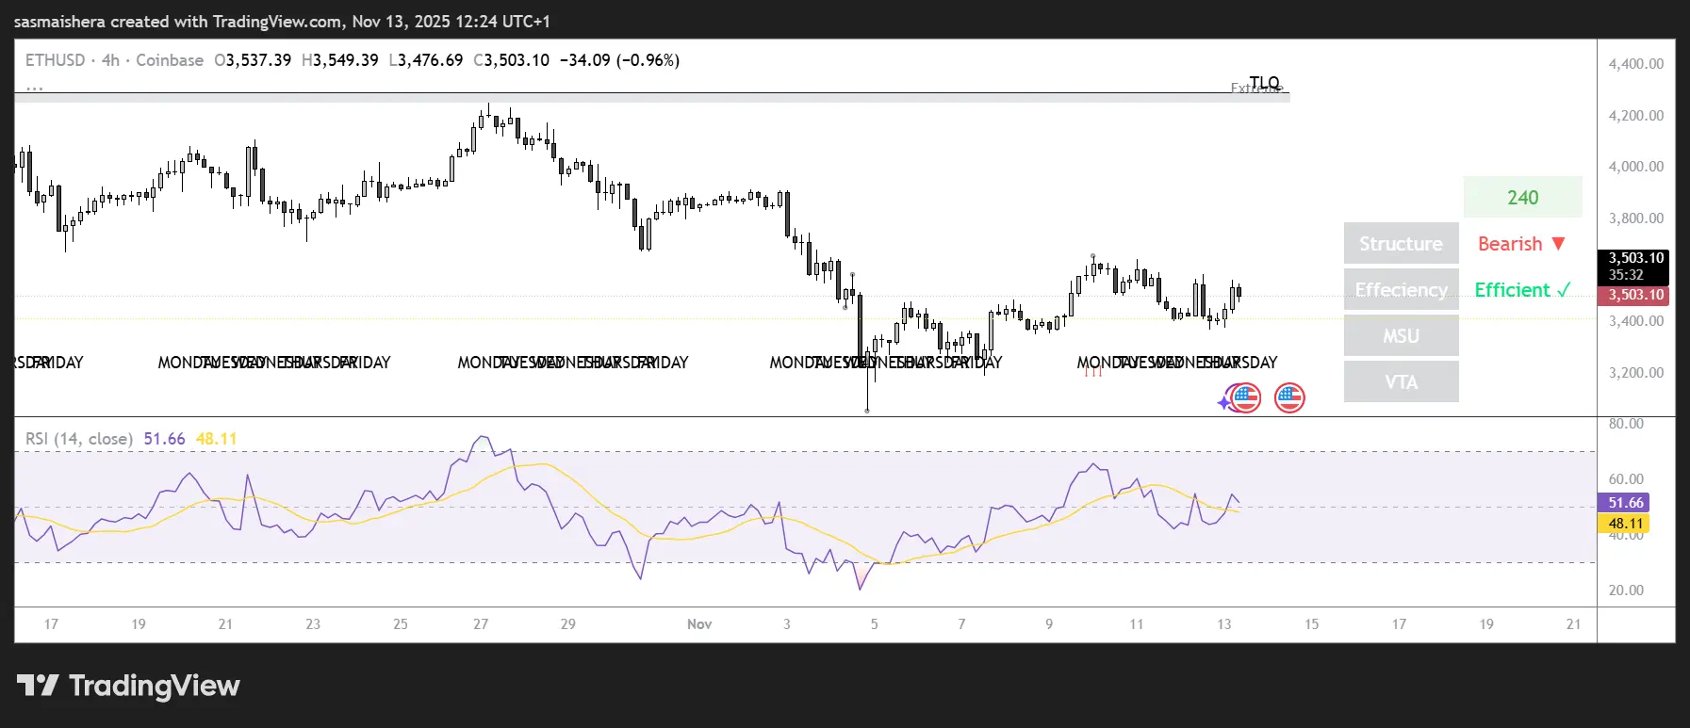Click the red 3,503.10 price axis label
Screen dimensions: 1690x728
tap(1635, 295)
